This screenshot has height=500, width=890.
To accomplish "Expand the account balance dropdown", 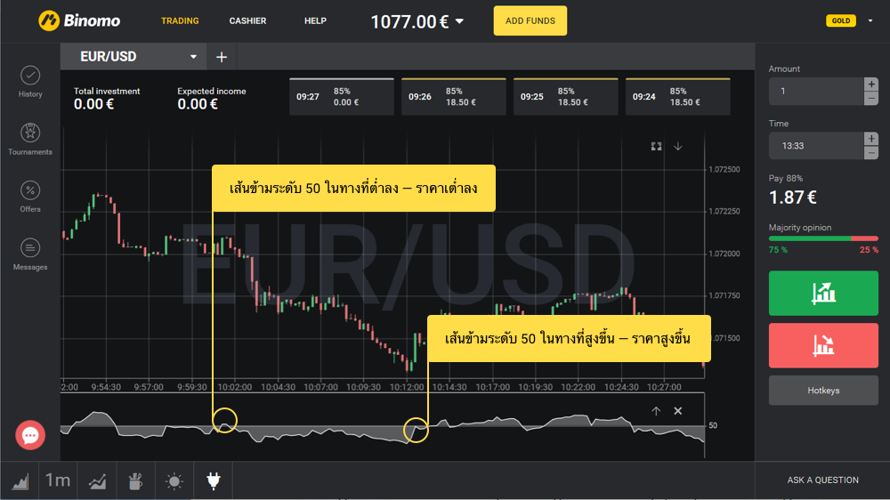I will (459, 21).
